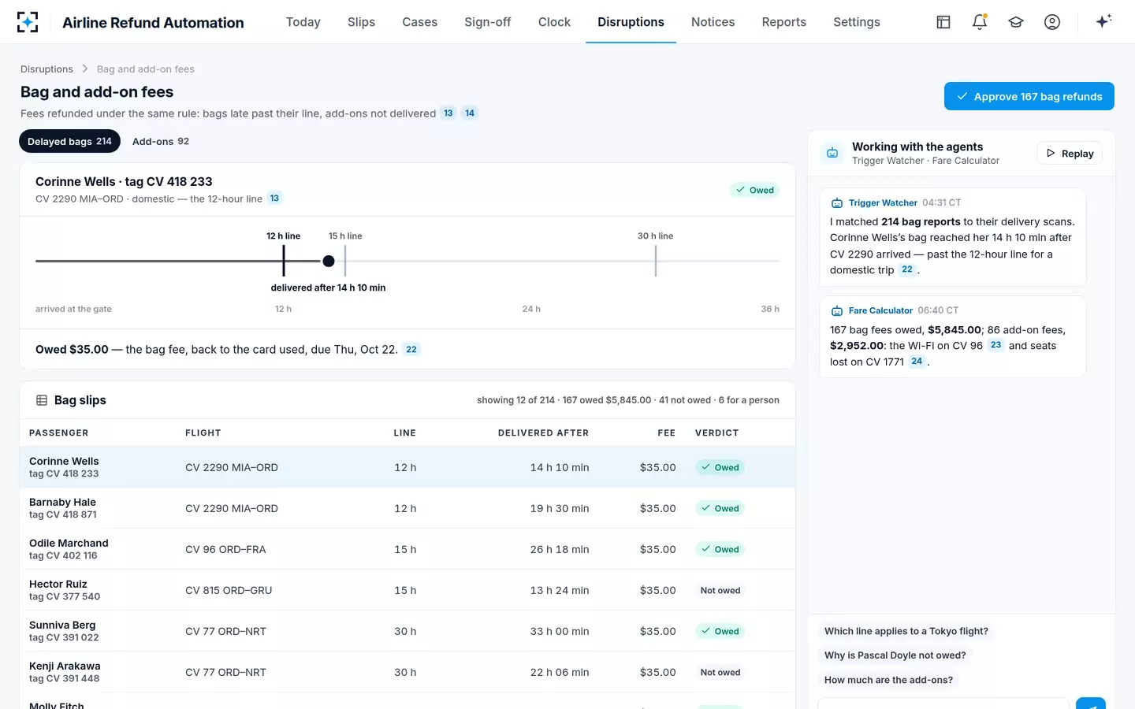Select the Barnaby Hale bag slip row
Image resolution: width=1135 pixels, height=709 pixels.
(x=407, y=508)
